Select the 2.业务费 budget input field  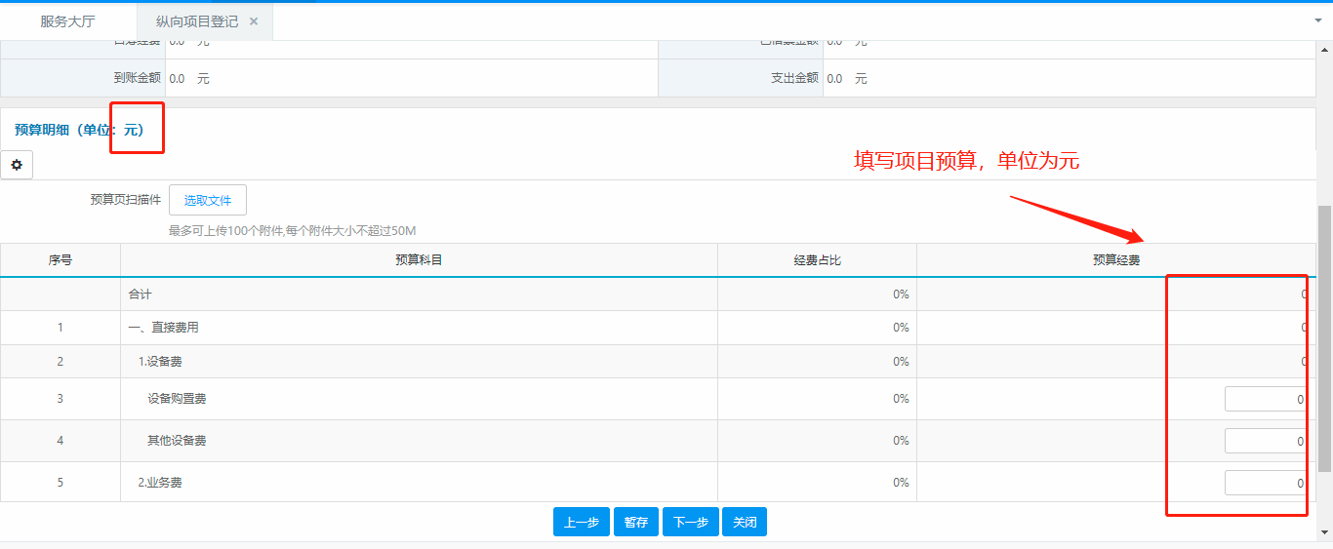tap(1266, 483)
